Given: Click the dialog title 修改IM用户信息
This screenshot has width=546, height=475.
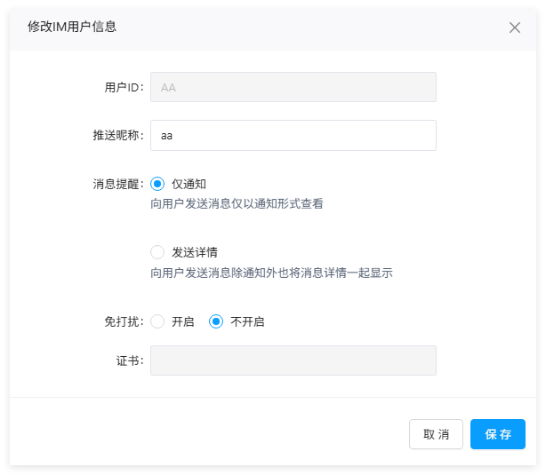Looking at the screenshot, I should (x=72, y=27).
